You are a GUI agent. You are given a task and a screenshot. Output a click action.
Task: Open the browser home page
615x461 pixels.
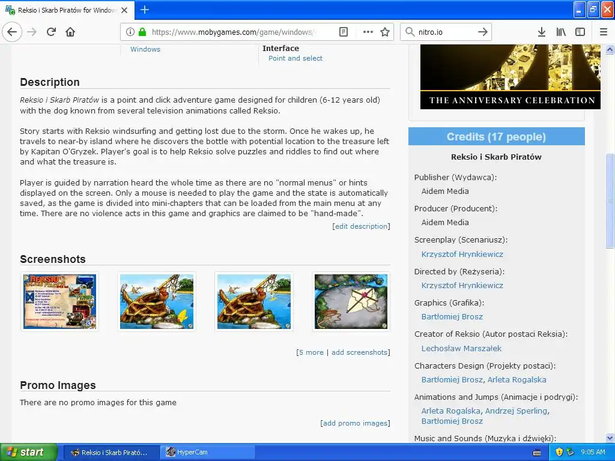click(70, 32)
